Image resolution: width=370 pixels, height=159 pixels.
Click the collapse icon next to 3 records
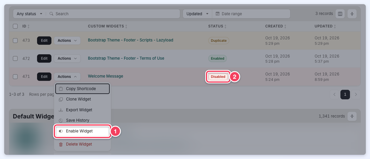(x=352, y=14)
